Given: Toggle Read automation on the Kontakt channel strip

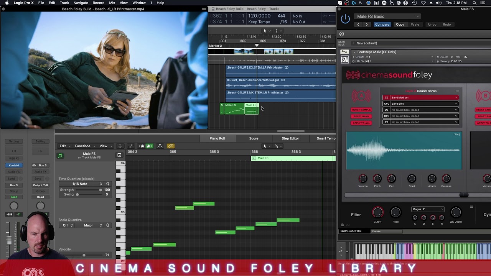Looking at the screenshot, I should tap(14, 197).
